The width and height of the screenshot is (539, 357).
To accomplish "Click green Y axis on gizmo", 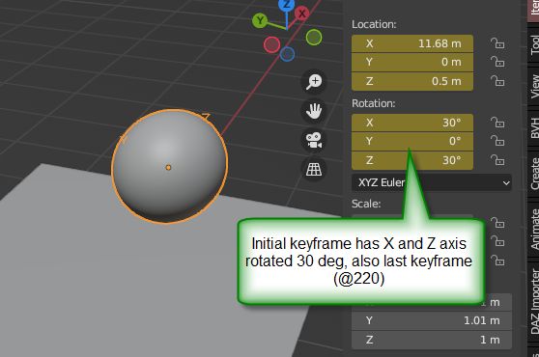I will tap(260, 20).
